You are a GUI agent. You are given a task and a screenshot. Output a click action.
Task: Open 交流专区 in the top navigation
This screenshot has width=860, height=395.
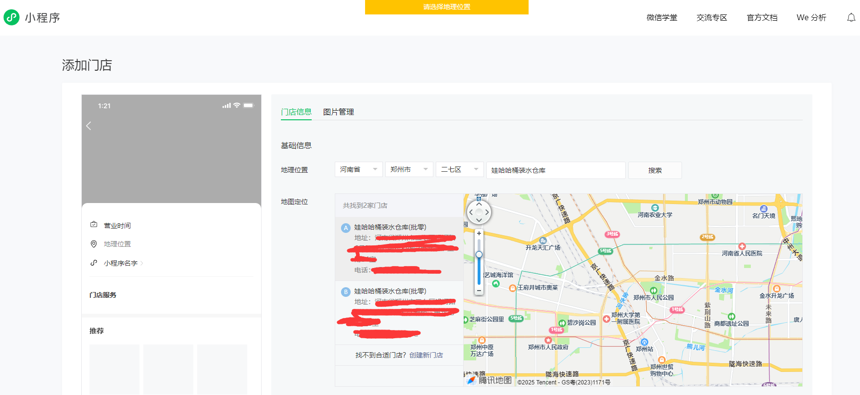pyautogui.click(x=712, y=18)
